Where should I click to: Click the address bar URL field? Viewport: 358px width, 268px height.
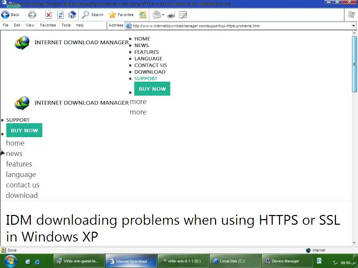coord(241,26)
